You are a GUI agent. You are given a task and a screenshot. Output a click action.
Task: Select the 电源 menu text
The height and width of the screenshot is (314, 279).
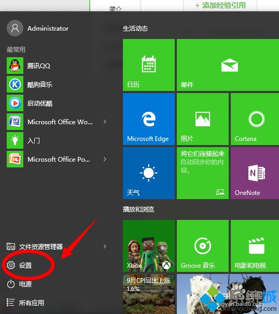click(x=25, y=284)
